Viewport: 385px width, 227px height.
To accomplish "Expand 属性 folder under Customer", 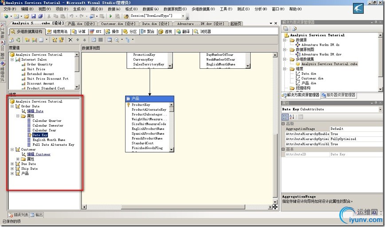I will point(18,159).
